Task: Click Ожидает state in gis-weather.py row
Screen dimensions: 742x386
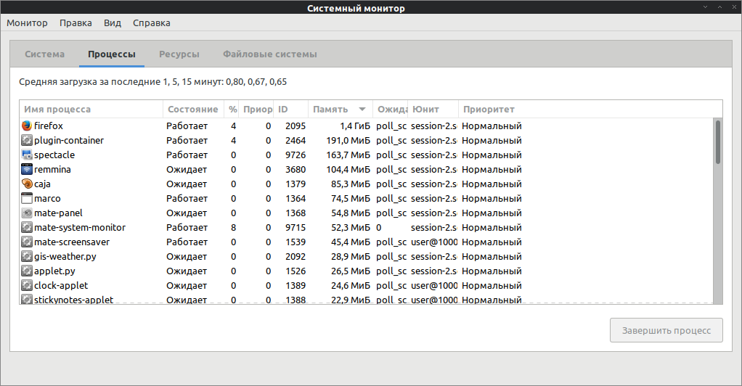Action: point(187,256)
